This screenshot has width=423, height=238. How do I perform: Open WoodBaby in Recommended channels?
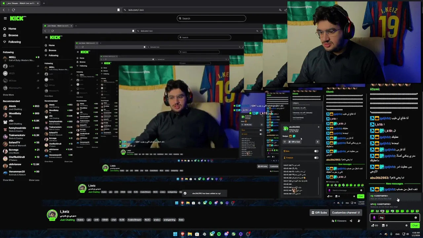coord(21,115)
